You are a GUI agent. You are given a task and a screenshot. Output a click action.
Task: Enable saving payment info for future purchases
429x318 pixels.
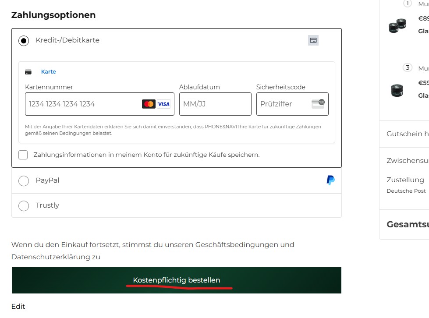click(x=23, y=155)
